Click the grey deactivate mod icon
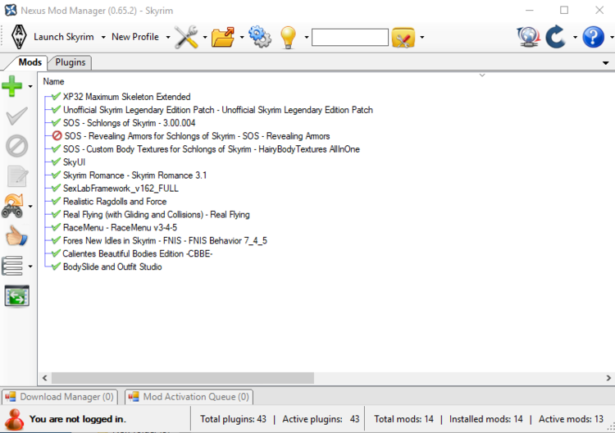The width and height of the screenshot is (615, 433). tap(17, 146)
